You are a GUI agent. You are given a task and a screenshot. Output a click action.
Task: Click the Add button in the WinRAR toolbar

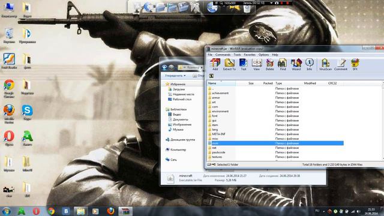click(x=215, y=64)
